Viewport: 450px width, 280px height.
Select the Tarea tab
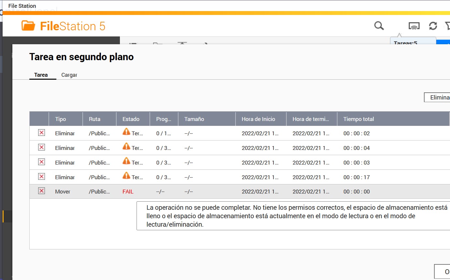point(41,75)
